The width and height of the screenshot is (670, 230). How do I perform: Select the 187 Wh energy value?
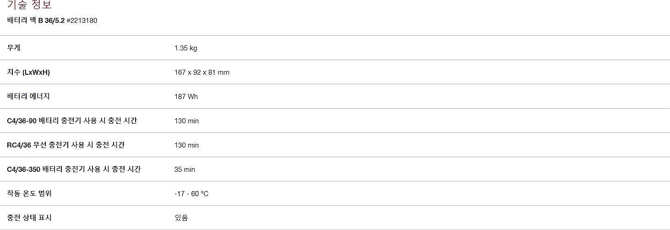point(186,97)
